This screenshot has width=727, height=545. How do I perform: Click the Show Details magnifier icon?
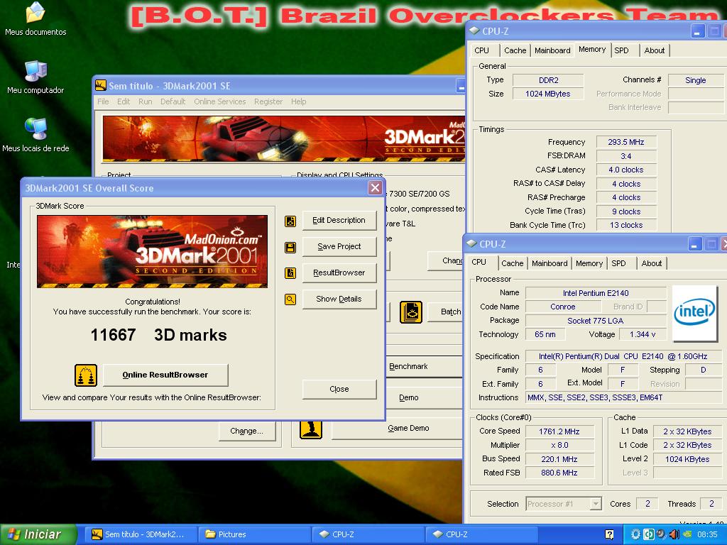click(x=290, y=299)
